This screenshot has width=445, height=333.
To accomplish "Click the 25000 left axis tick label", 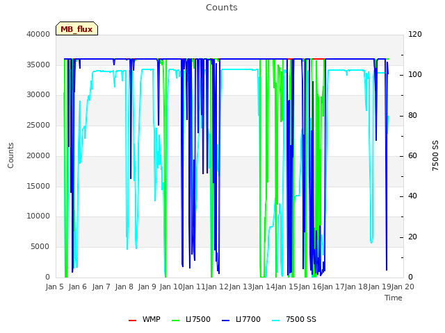I will [x=38, y=125].
